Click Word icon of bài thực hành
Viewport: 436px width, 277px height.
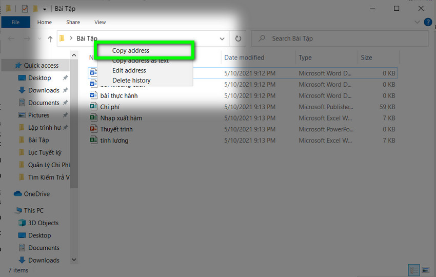[x=93, y=95]
